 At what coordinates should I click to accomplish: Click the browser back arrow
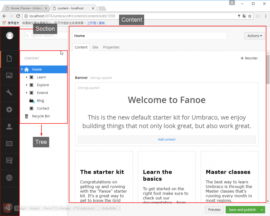point(4,16)
